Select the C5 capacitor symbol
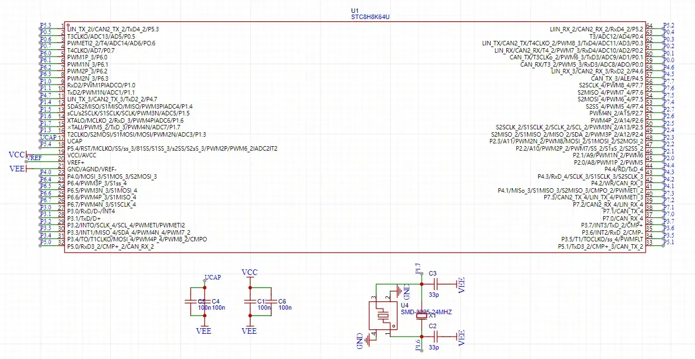Viewport: 695px width, 359px height. tap(190, 301)
